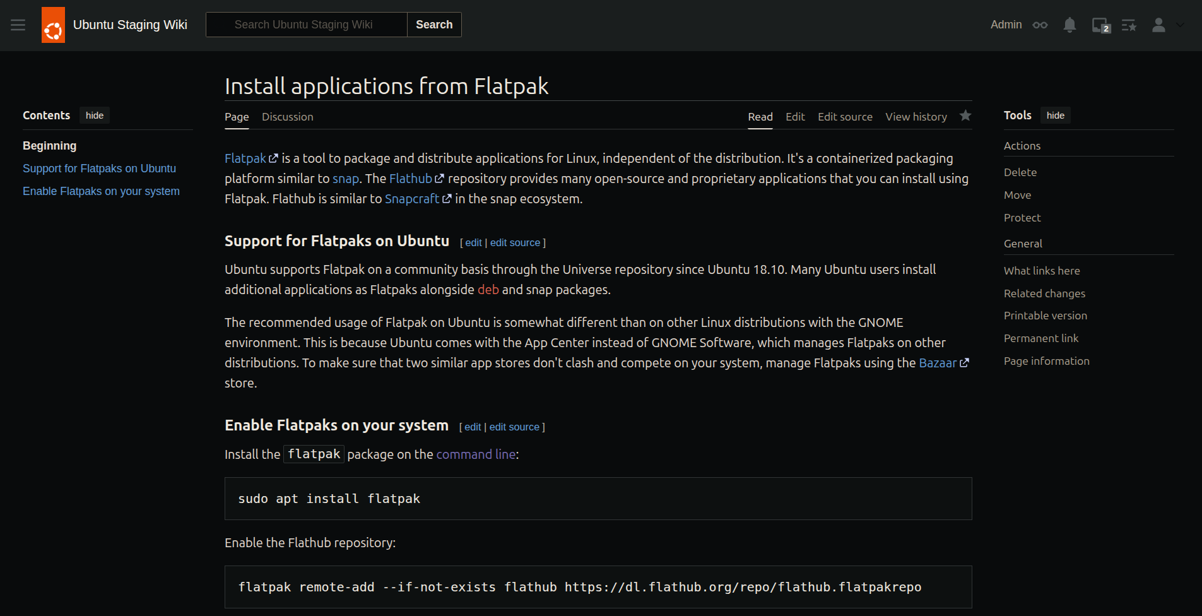Click the Ubuntu logo icon
The width and height of the screenshot is (1202, 616).
tap(53, 25)
